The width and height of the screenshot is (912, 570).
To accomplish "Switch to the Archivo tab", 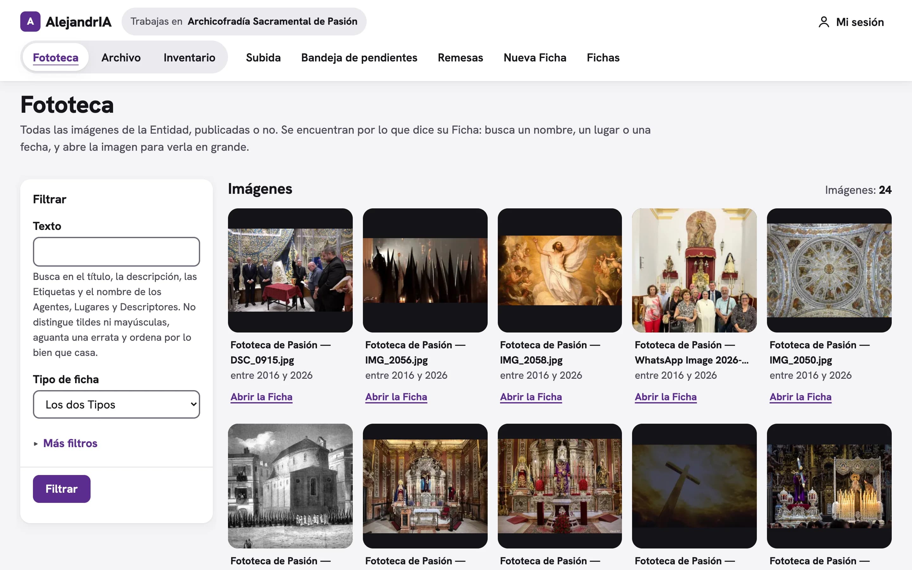I will click(x=121, y=57).
